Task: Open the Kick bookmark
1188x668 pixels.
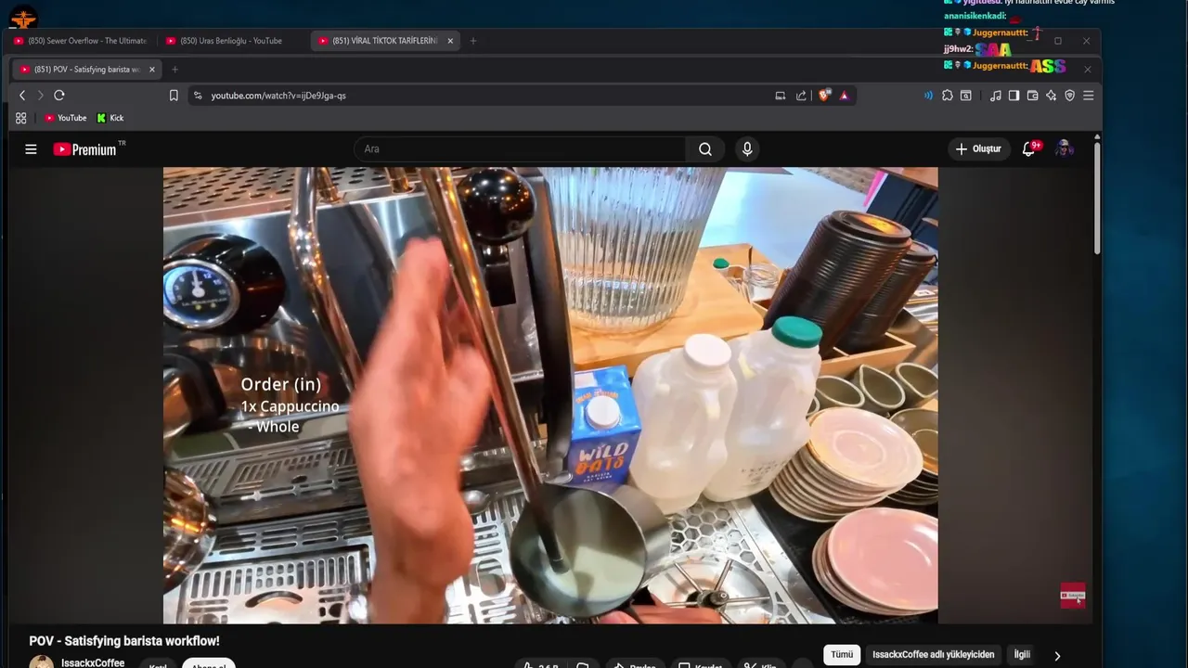Action: click(x=110, y=118)
